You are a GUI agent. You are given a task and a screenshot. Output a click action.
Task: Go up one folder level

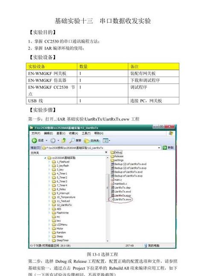click(x=64, y=140)
